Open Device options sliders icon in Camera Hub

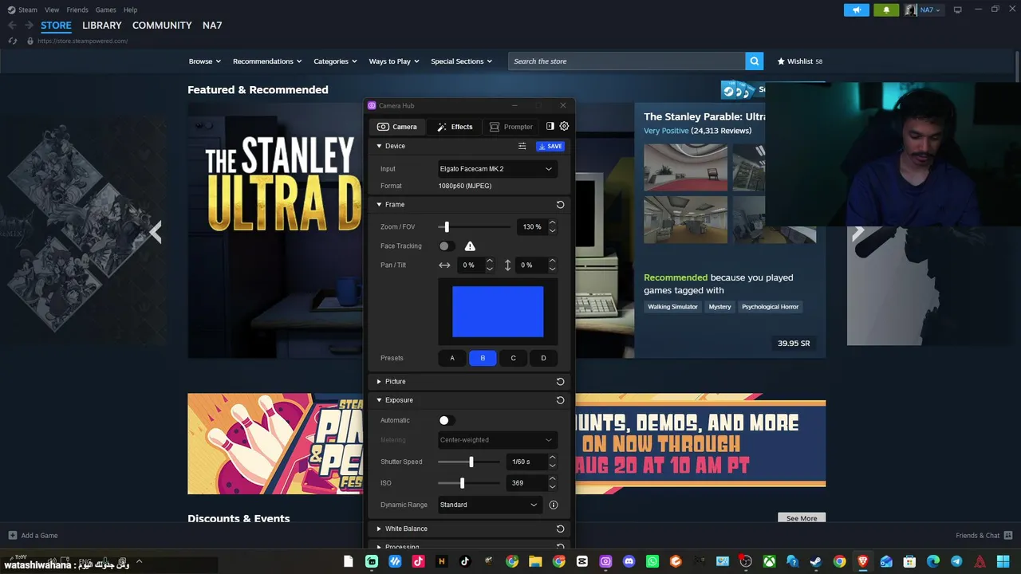tap(522, 146)
